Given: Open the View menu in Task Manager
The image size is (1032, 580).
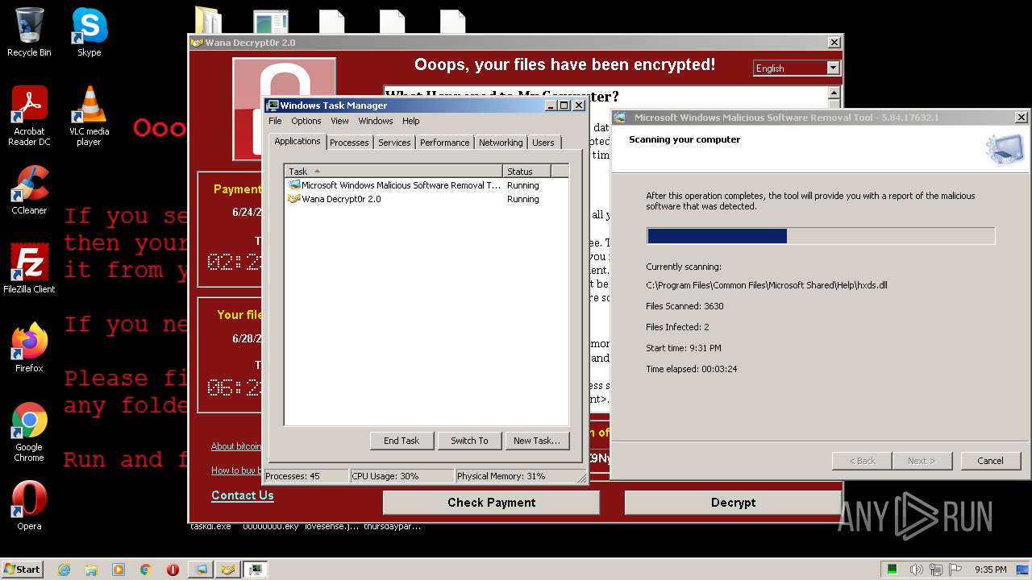Looking at the screenshot, I should [x=339, y=121].
